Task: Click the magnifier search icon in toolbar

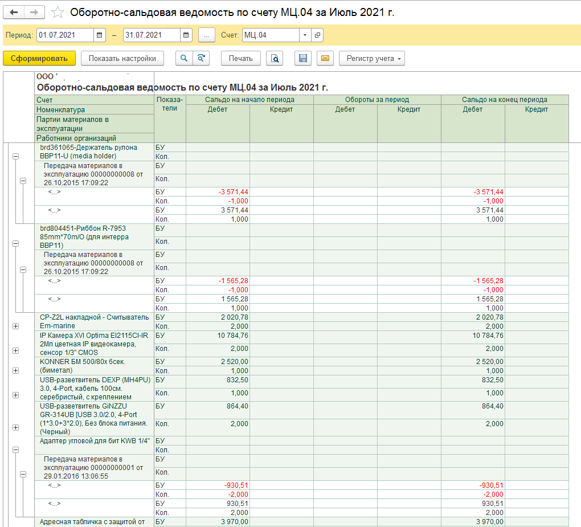Action: click(x=184, y=58)
